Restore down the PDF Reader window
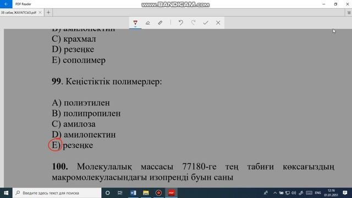Viewport: 352px width, 198px height. pos(335,4)
